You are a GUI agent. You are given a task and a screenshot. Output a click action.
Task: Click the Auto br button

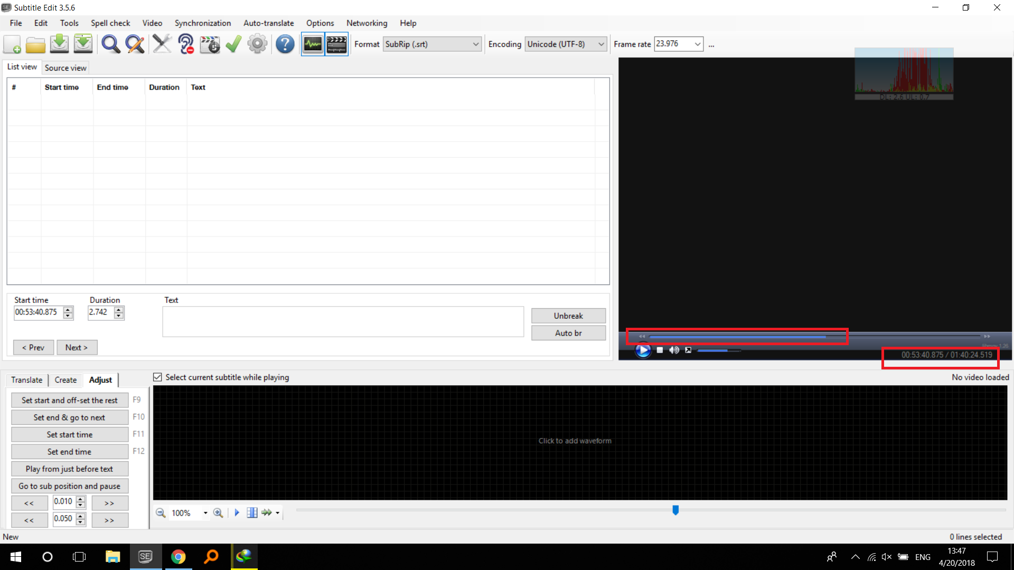coord(568,332)
